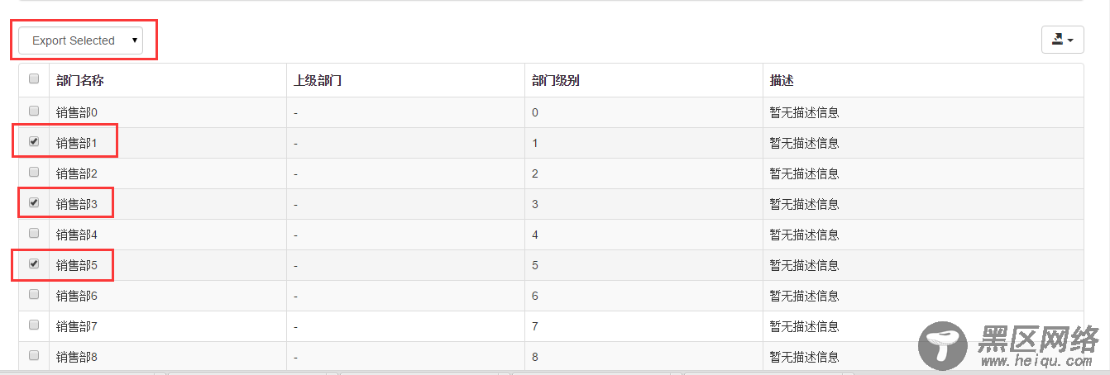The height and width of the screenshot is (375, 1110).
Task: Select the 销售部5 name cell
Action: pos(77,265)
